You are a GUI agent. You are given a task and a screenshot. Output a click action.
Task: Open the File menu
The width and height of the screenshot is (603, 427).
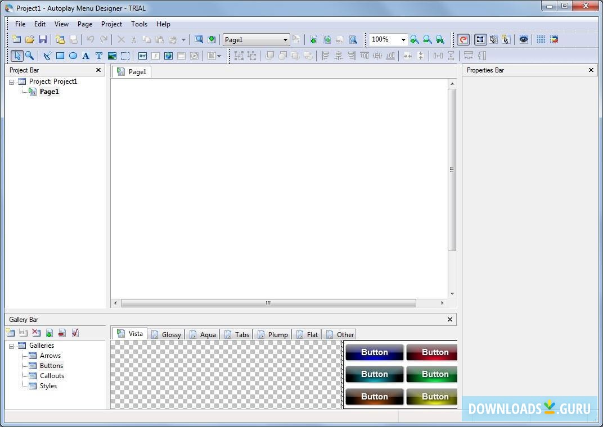coord(20,24)
